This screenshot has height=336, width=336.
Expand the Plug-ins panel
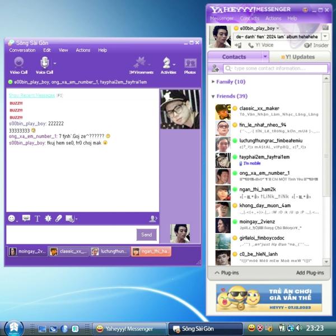[x=227, y=273]
